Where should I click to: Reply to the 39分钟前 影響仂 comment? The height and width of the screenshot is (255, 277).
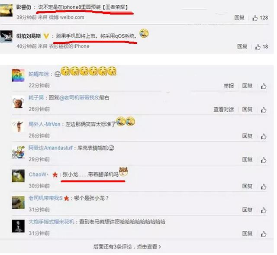pyautogui.click(x=239, y=18)
